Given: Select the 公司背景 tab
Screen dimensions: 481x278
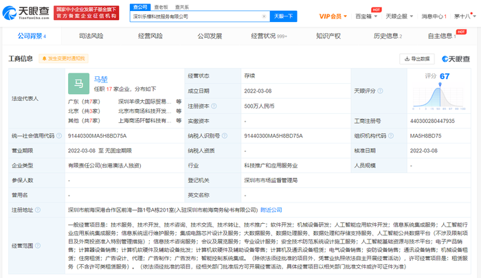Looking at the screenshot, I should point(32,36).
